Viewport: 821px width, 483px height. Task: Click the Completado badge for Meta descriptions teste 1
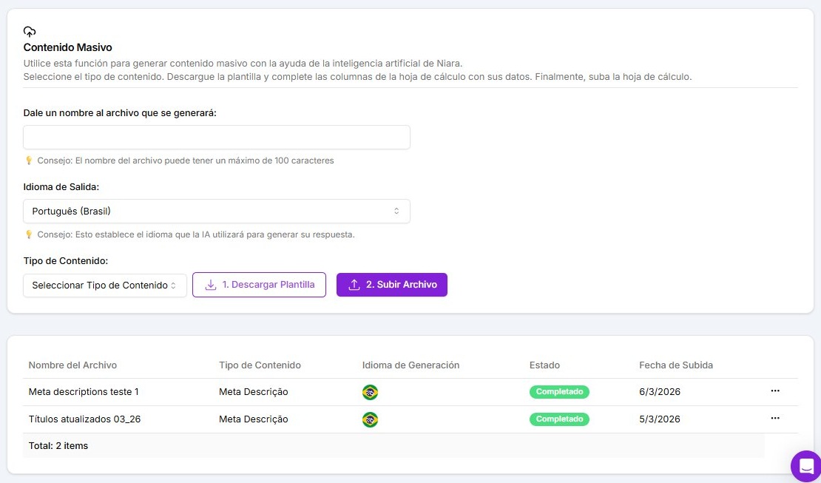coord(559,392)
